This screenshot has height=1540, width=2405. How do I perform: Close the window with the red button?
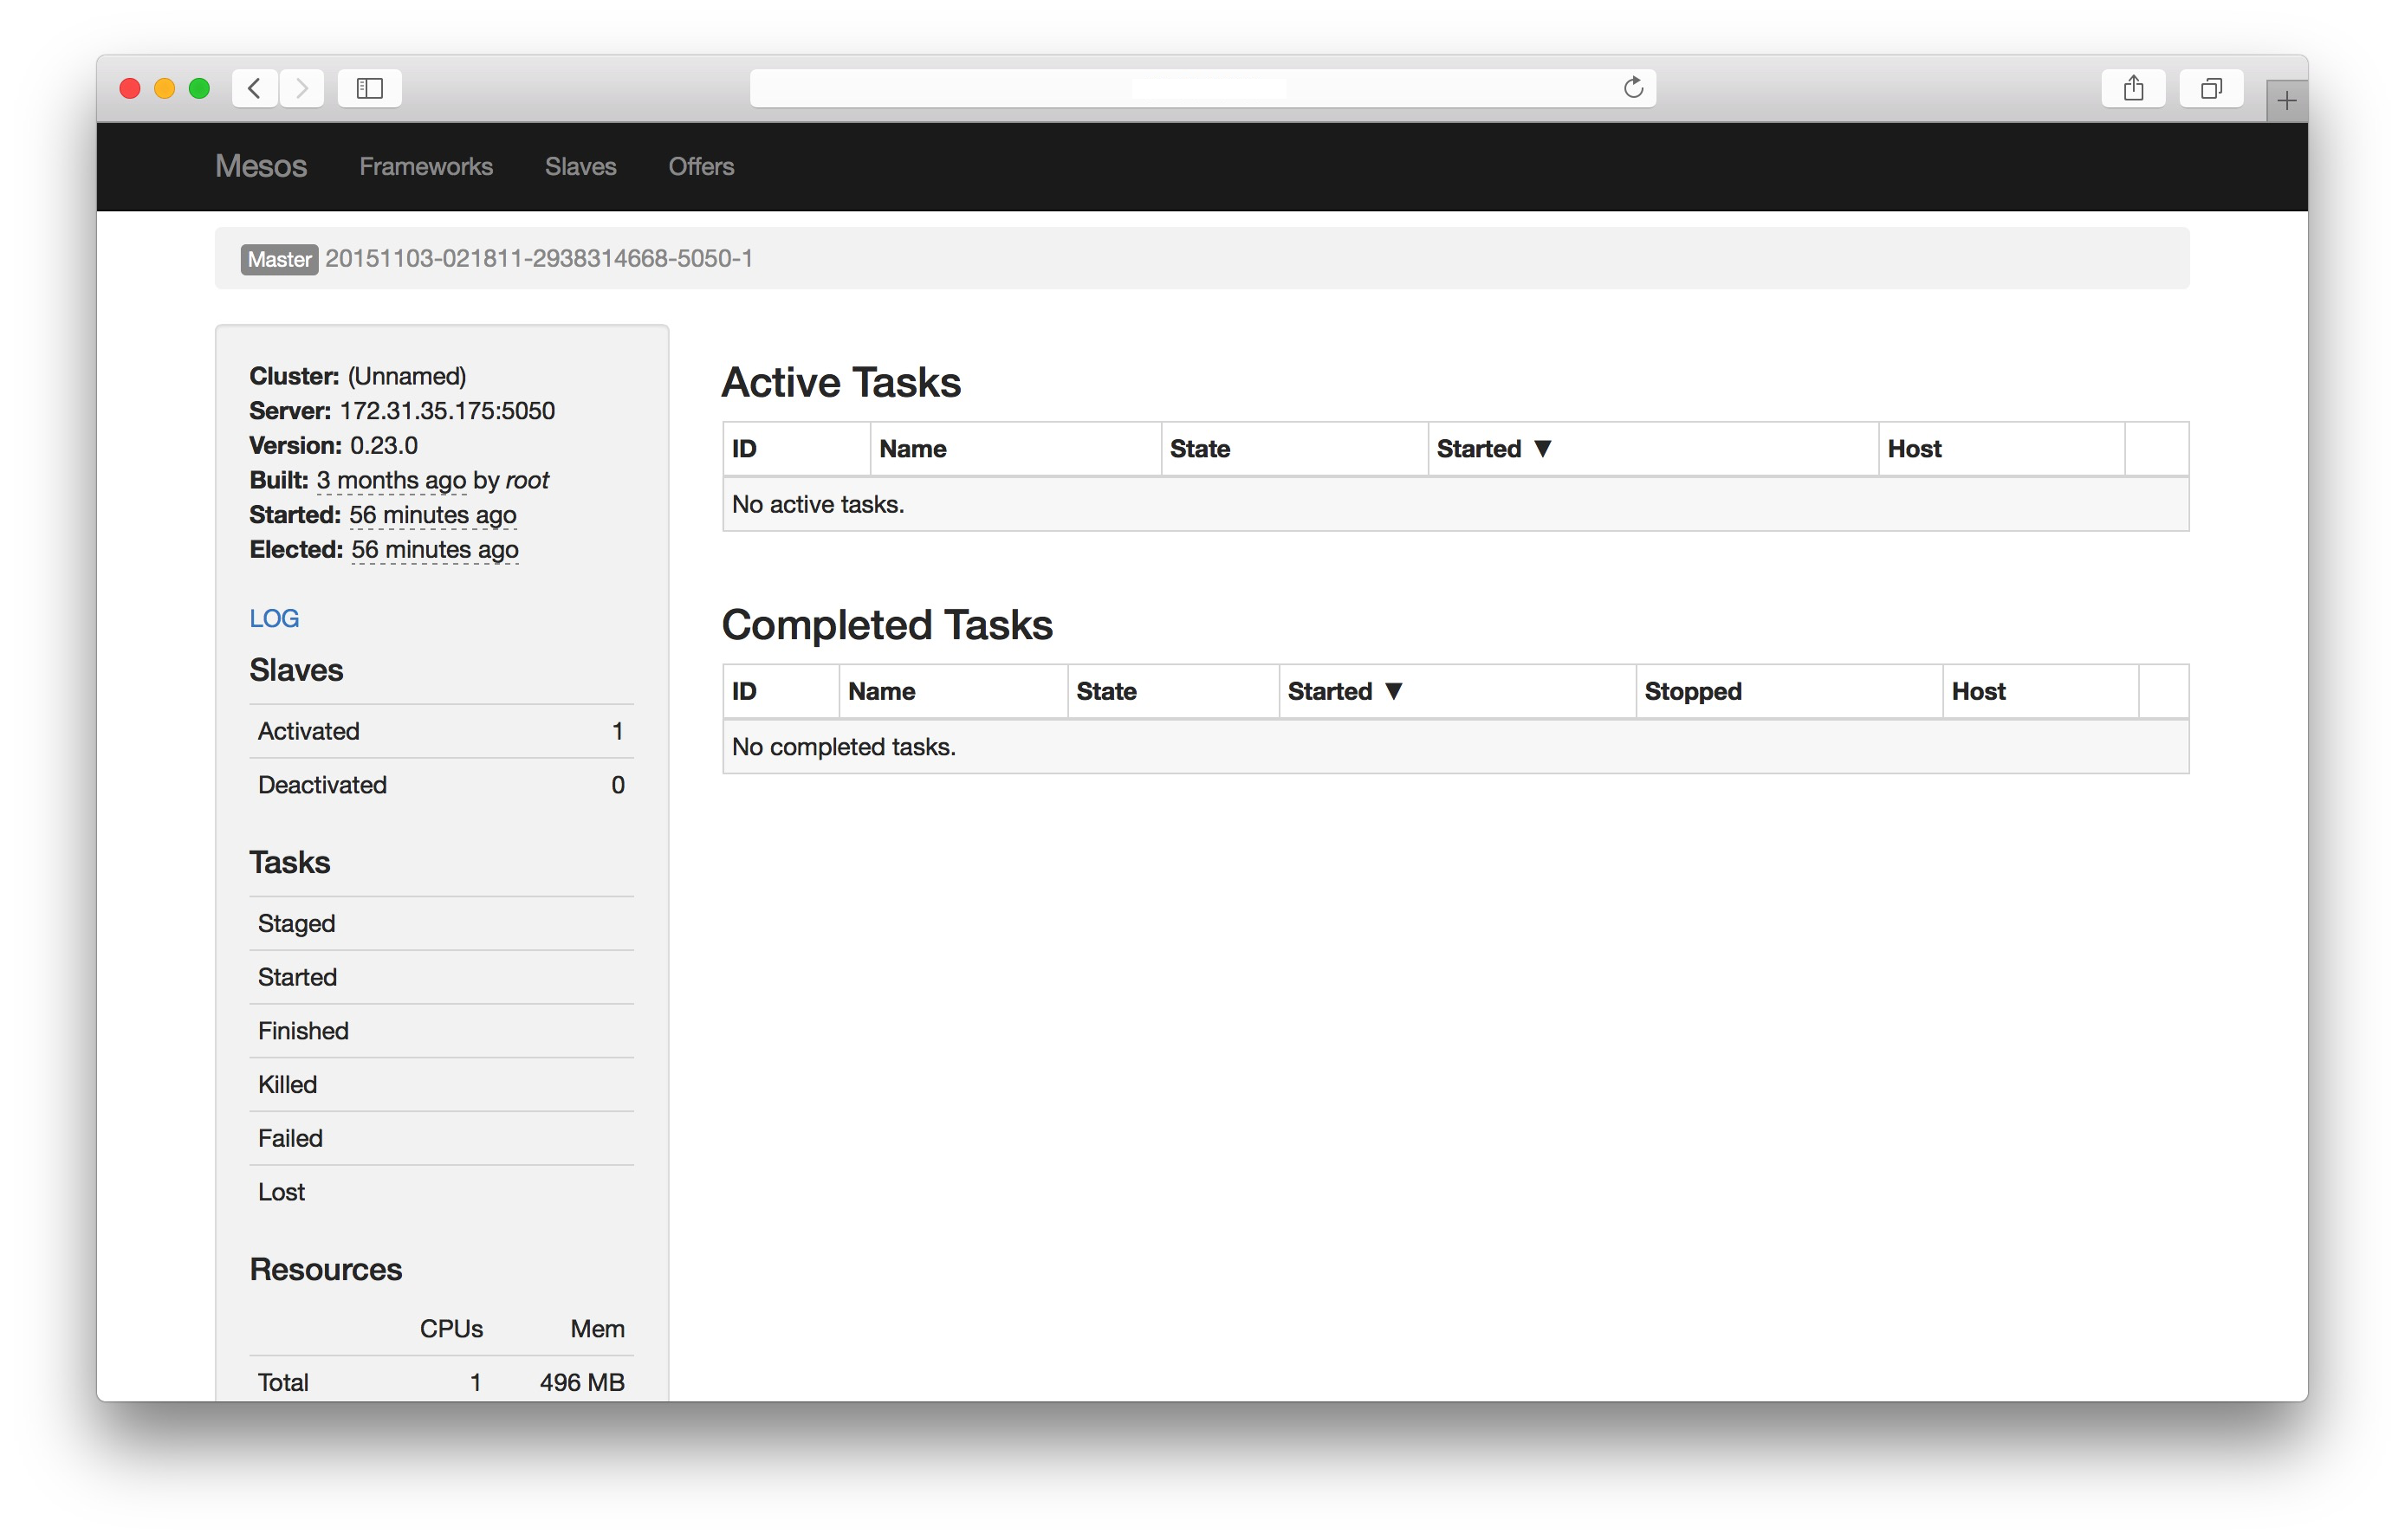click(130, 88)
